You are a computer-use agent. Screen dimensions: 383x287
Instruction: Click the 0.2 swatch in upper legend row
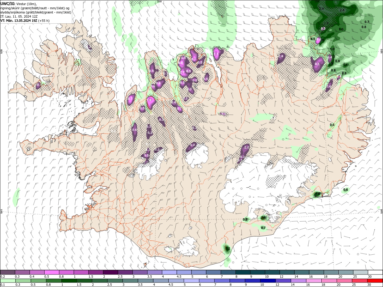point(7,272)
